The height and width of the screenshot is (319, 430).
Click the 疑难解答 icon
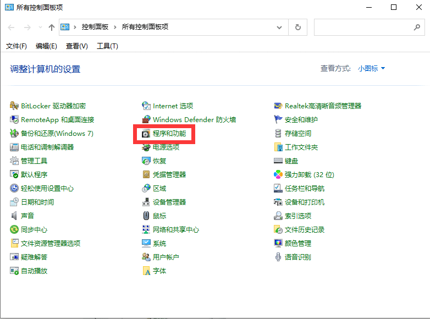[14, 257]
